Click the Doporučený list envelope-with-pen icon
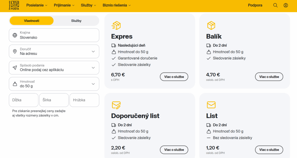The width and height of the screenshot is (297, 158). (x=116, y=105)
